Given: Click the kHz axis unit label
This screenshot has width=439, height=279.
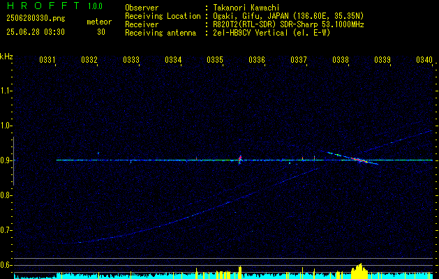Looking at the screenshot, I should click(x=6, y=56).
